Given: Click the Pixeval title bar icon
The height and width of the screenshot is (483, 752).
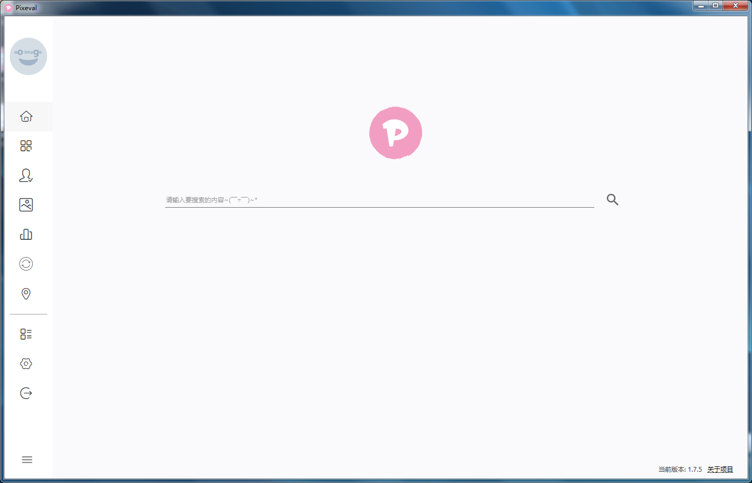Looking at the screenshot, I should [9, 8].
